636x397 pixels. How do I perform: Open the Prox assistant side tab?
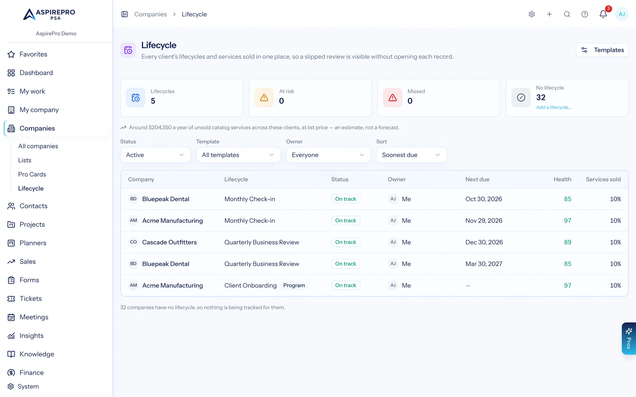pyautogui.click(x=629, y=338)
